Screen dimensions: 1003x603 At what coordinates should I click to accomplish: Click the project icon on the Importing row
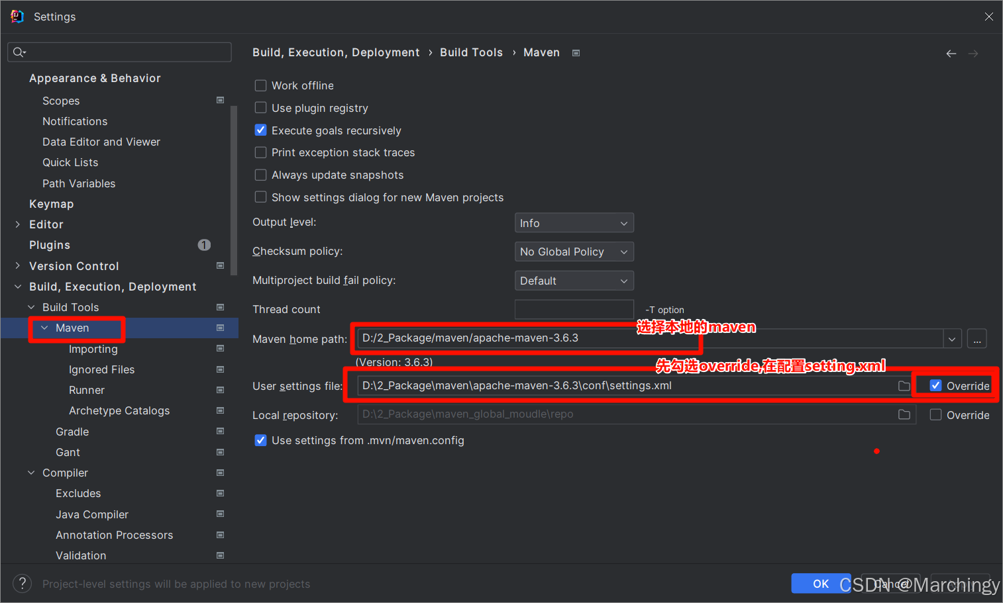coord(221,349)
